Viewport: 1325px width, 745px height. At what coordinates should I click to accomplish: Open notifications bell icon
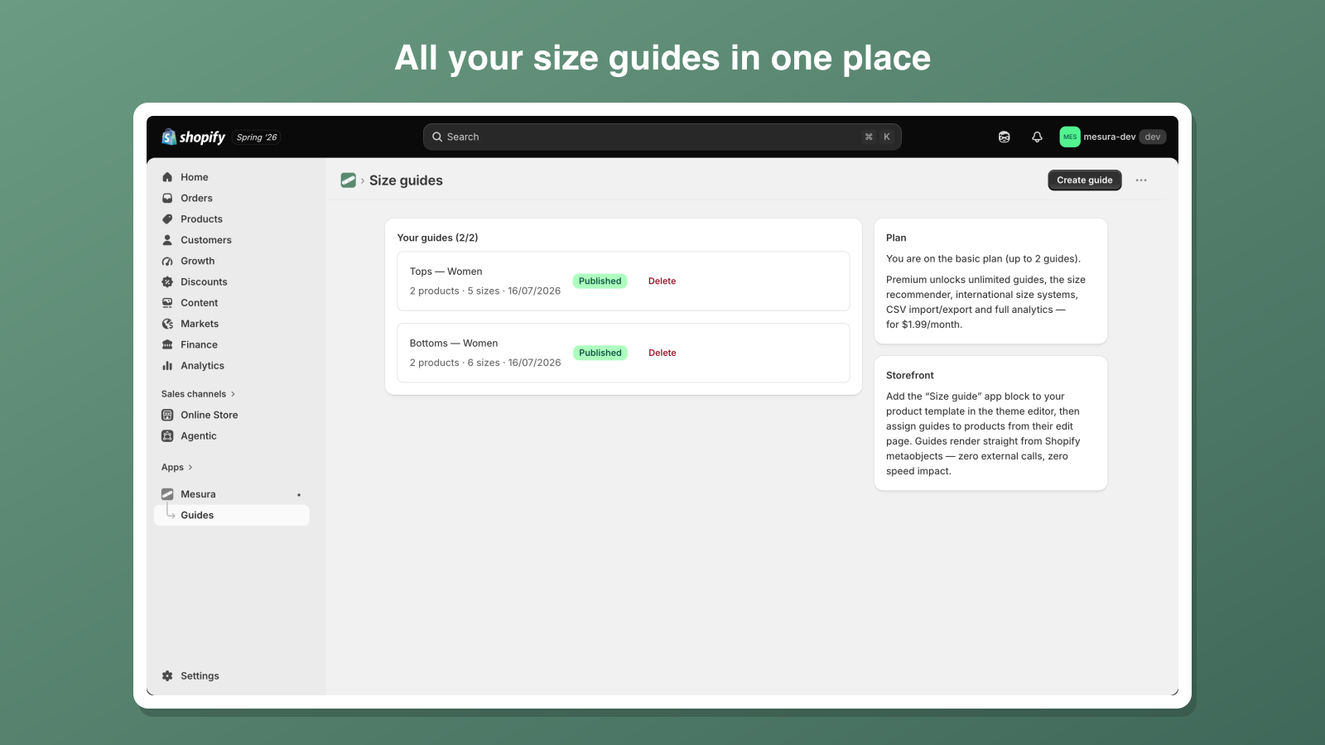pyautogui.click(x=1037, y=137)
